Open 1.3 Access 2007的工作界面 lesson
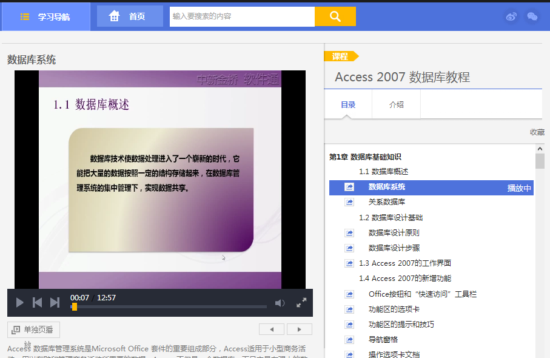 [405, 263]
